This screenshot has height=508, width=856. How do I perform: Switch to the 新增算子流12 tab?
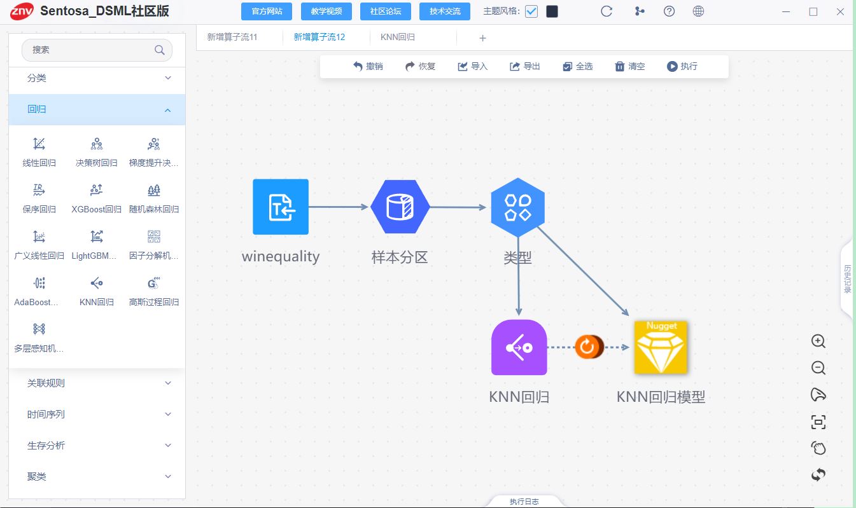click(319, 38)
